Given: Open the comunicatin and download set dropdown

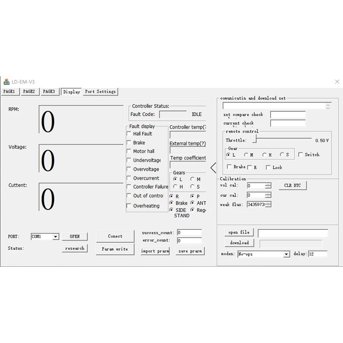Looking at the screenshot, I should pyautogui.click(x=328, y=105).
